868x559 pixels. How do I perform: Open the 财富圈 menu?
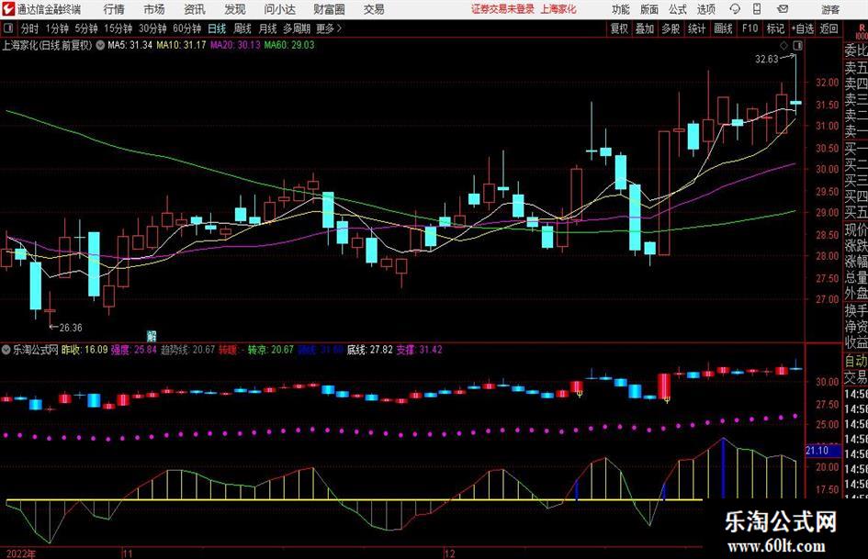[x=329, y=9]
